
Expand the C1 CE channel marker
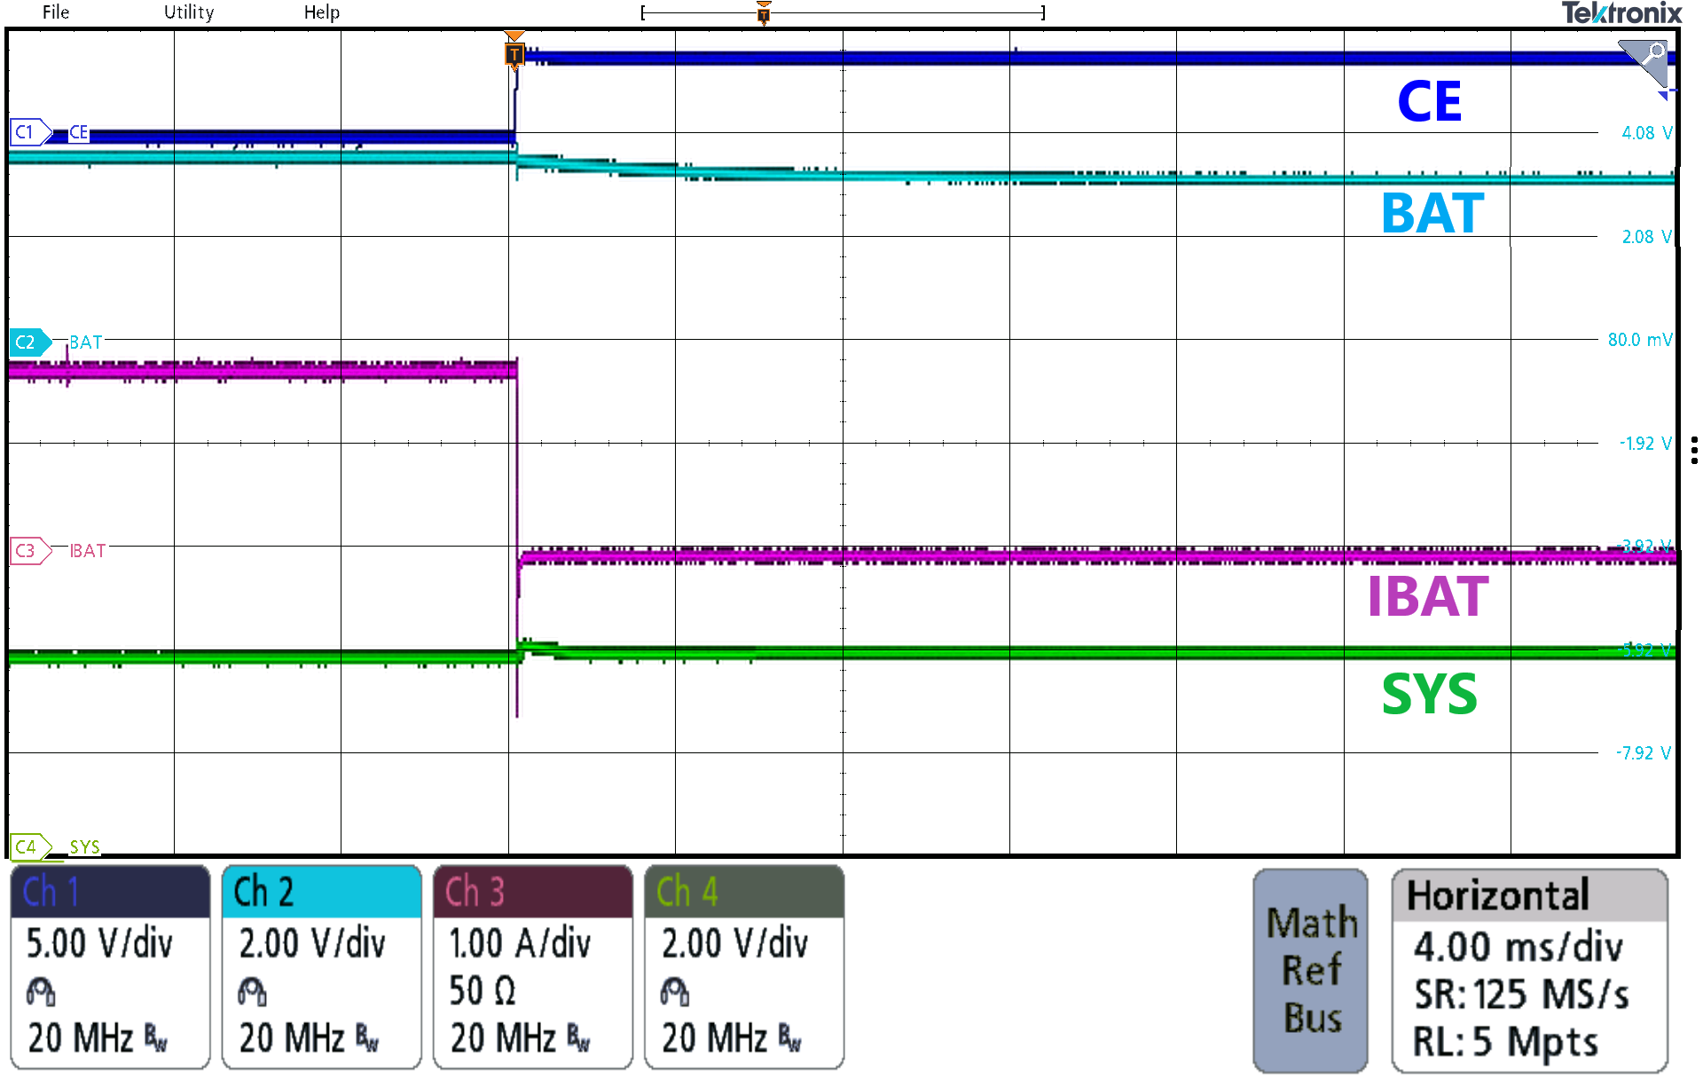27,131
